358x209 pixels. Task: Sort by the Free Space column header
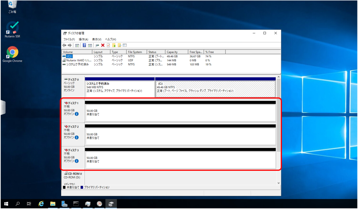196,52
